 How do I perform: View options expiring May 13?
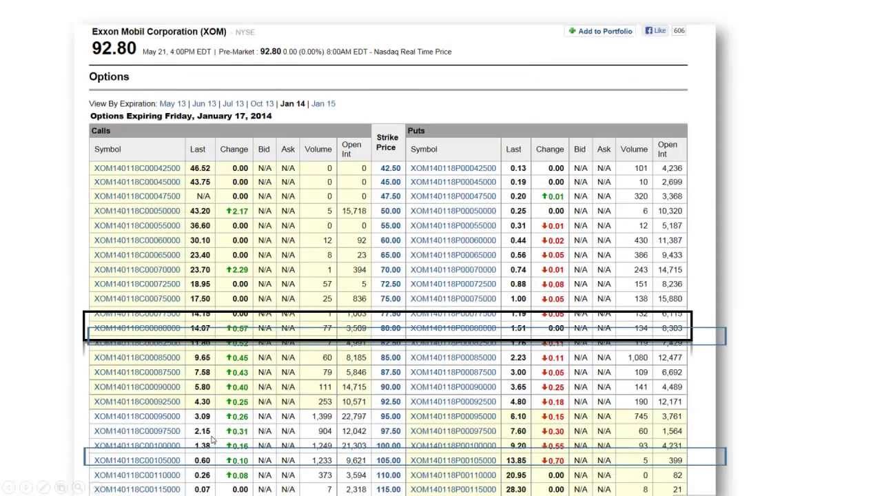click(173, 104)
